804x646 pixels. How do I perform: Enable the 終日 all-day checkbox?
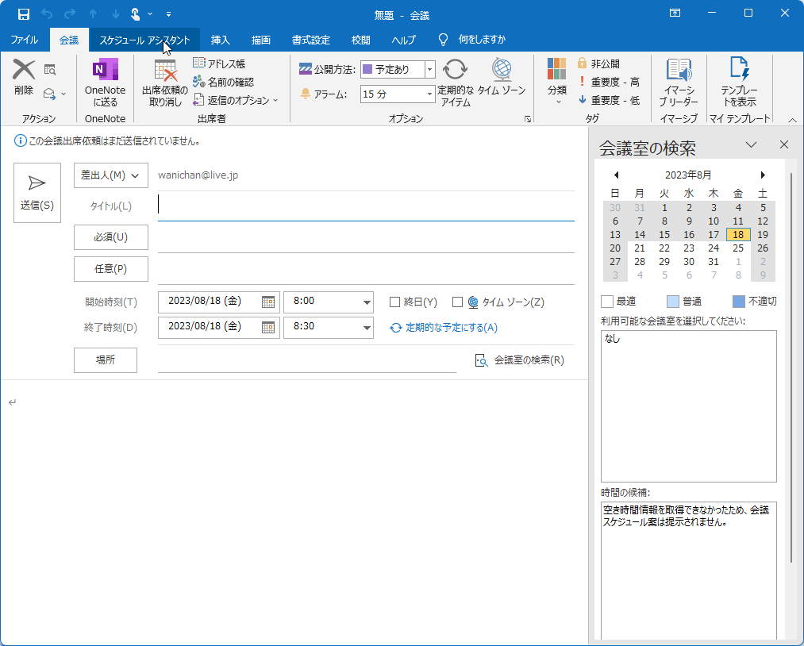[x=394, y=302]
